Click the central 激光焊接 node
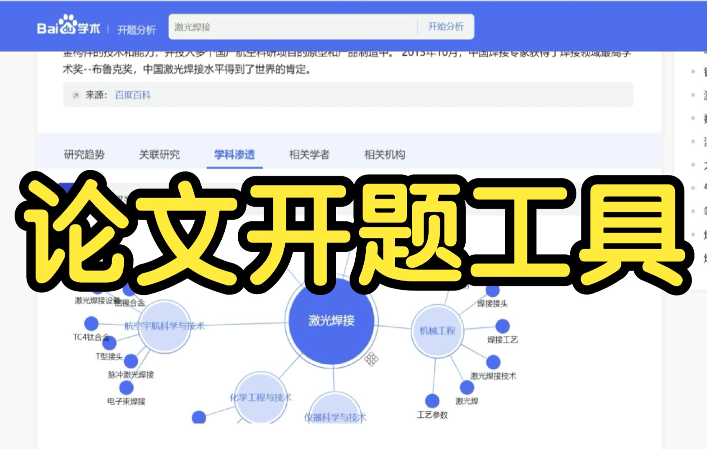Screen dimensions: 707x449 pyautogui.click(x=332, y=321)
